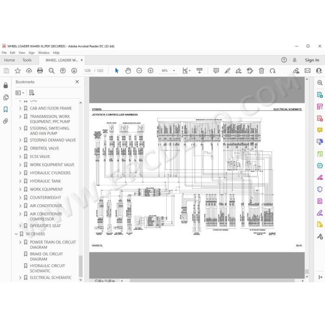Open notifications bell

294,60
